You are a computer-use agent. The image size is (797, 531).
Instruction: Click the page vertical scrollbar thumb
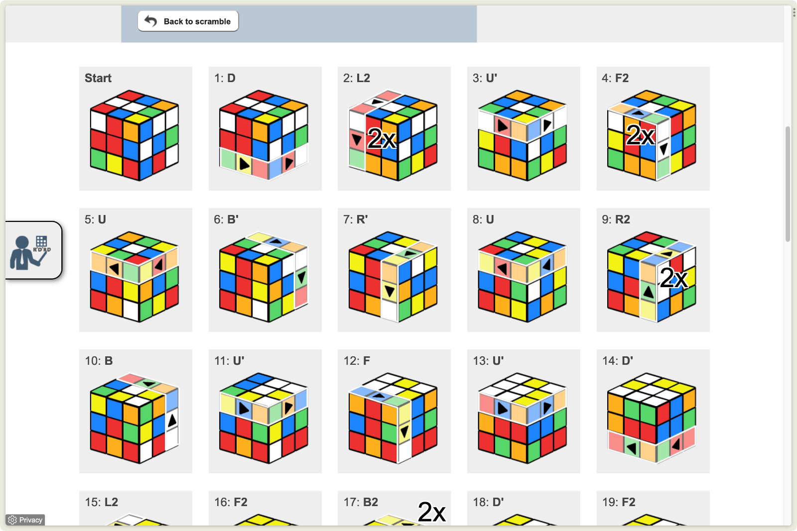788,184
